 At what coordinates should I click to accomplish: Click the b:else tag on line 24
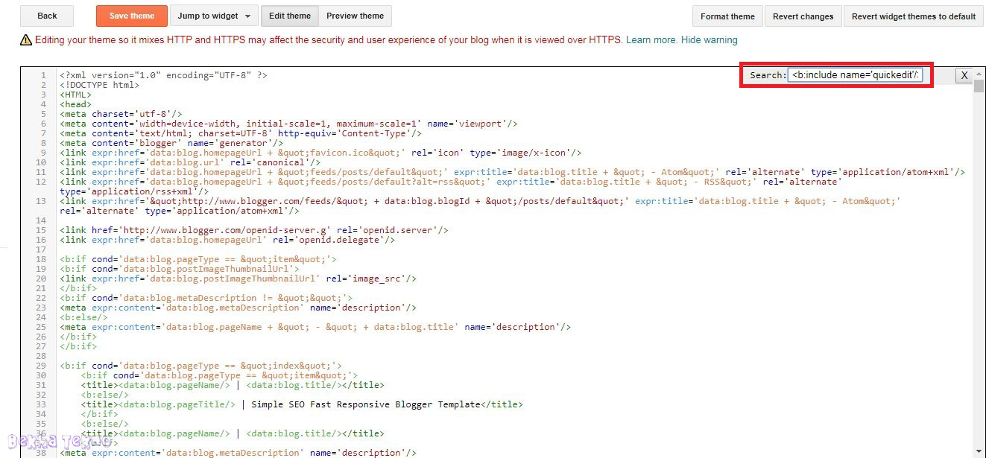(x=83, y=317)
